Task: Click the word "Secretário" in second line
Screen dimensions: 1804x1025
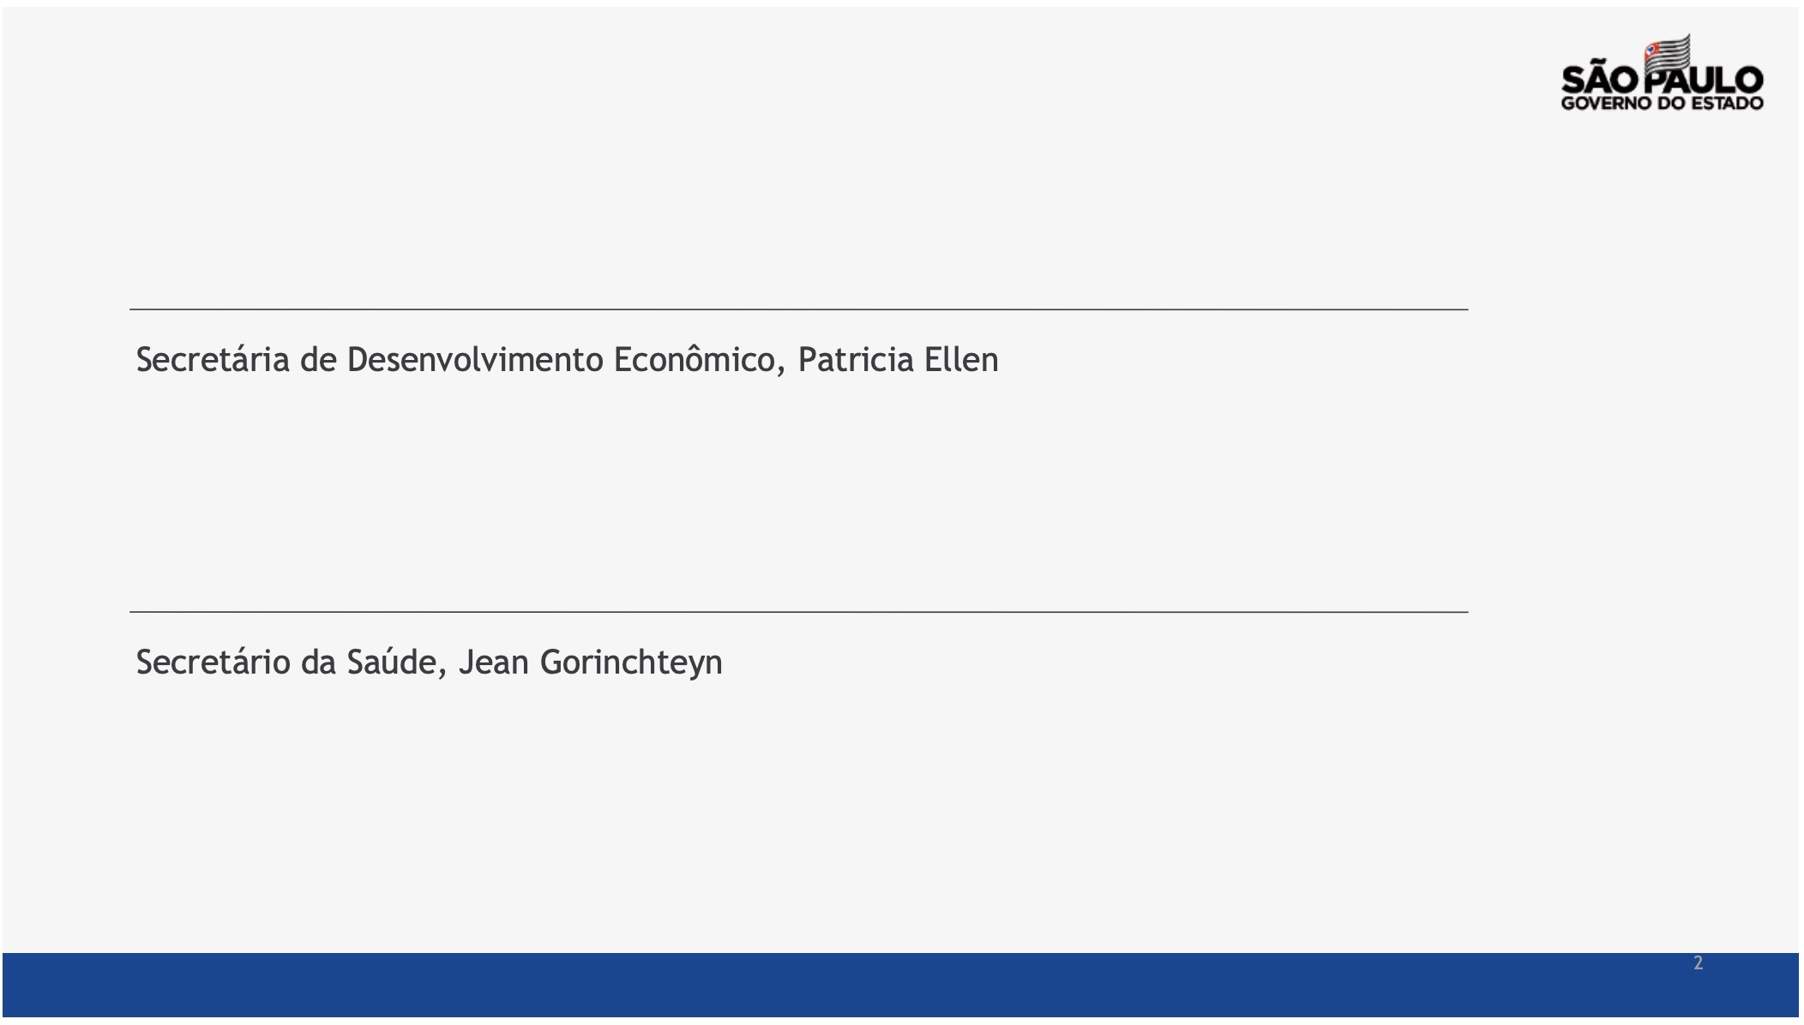Action: (213, 662)
